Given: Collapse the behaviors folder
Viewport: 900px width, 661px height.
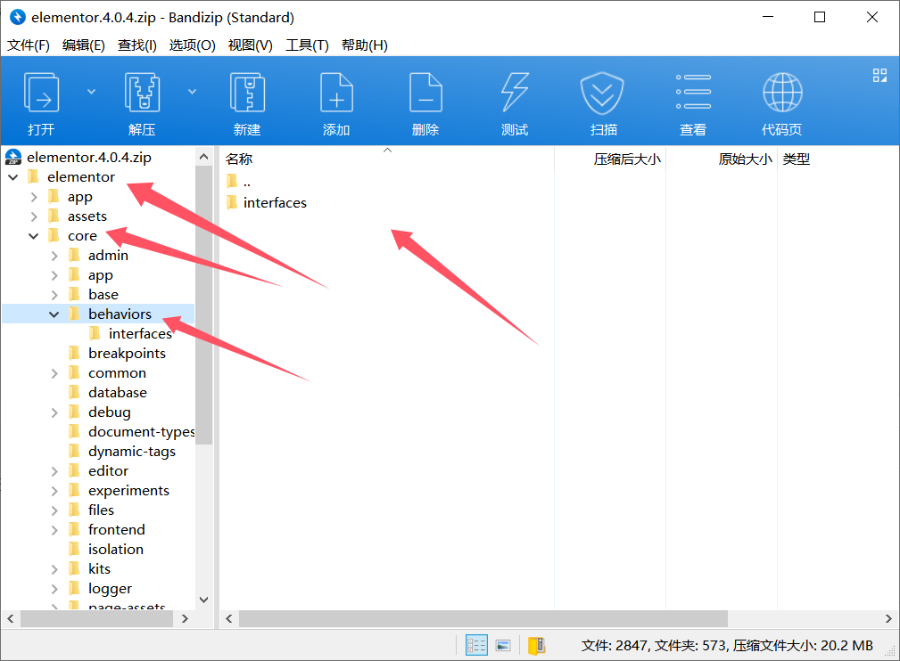Looking at the screenshot, I should (54, 314).
